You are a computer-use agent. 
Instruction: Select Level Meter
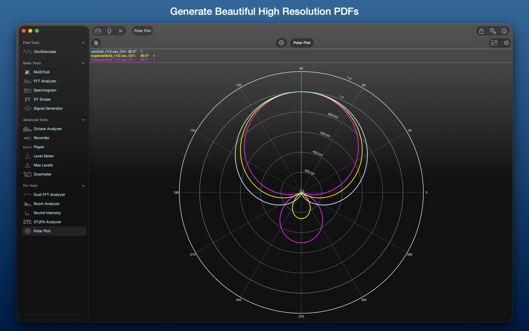pyautogui.click(x=54, y=156)
